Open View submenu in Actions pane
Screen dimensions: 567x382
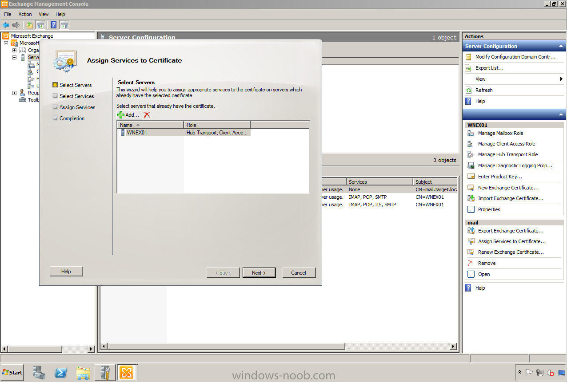tap(514, 79)
